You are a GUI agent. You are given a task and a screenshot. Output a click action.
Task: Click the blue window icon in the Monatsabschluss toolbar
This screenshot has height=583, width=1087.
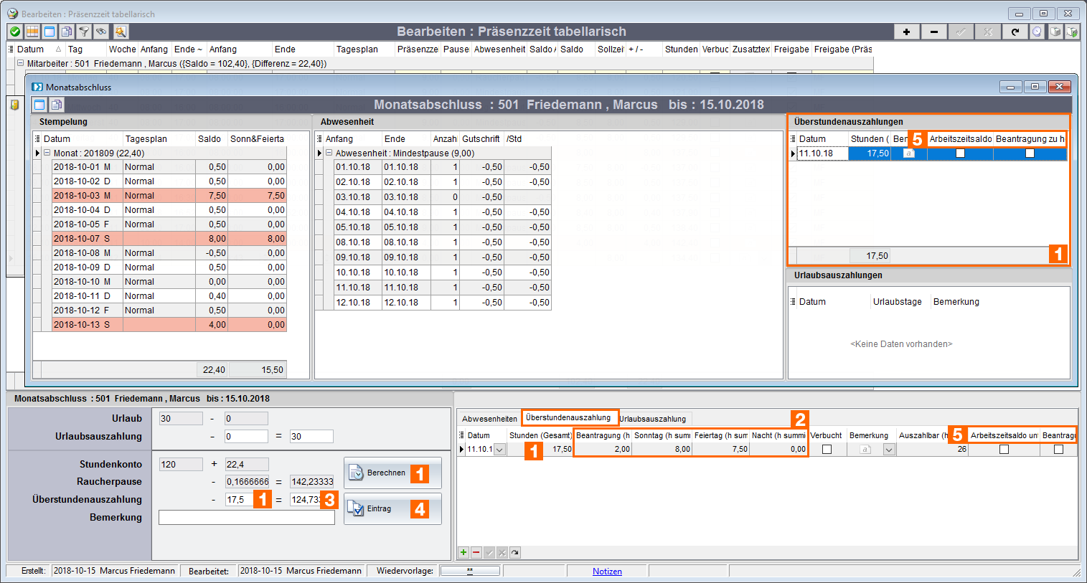click(x=39, y=105)
